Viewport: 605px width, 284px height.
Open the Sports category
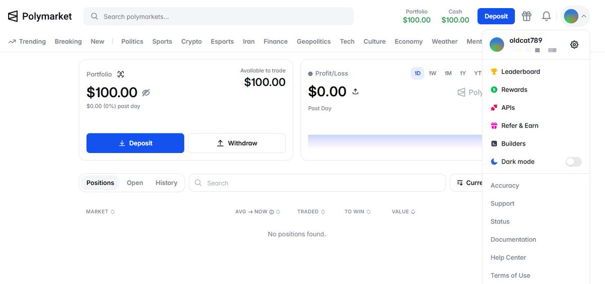coord(162,41)
